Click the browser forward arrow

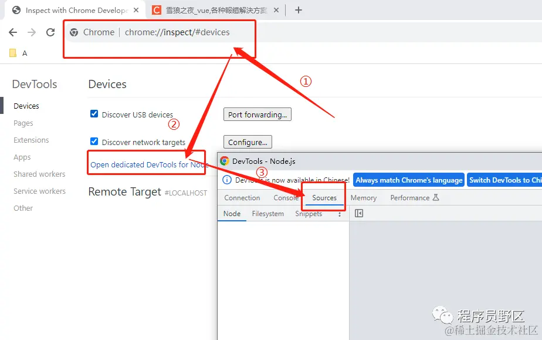point(32,32)
